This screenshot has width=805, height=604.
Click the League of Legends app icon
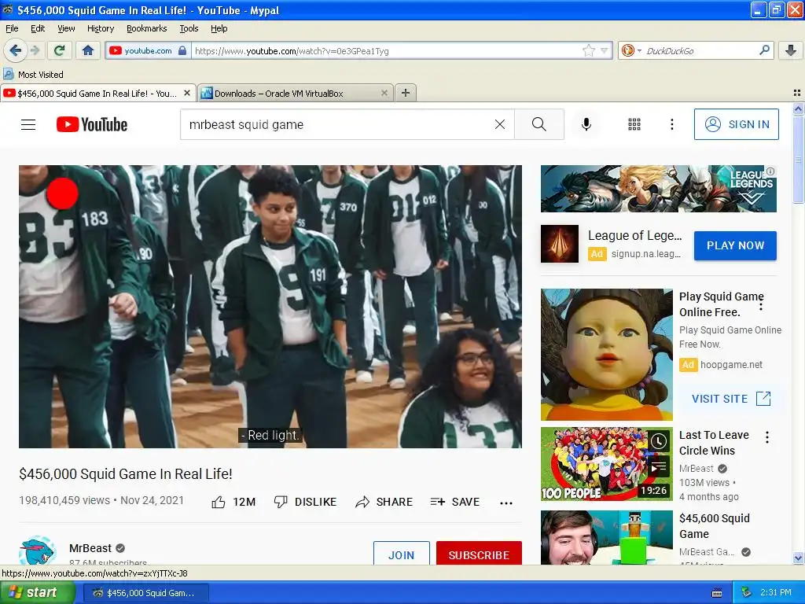click(x=560, y=244)
